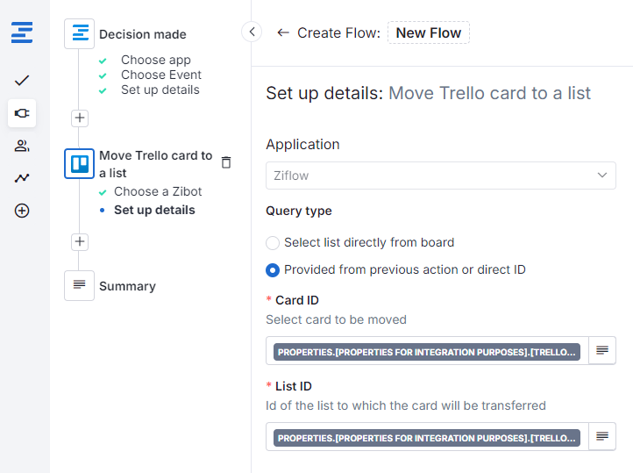Viewport: 633px width, 473px height.
Task: Edit the 'New Flow' name field
Action: point(429,33)
